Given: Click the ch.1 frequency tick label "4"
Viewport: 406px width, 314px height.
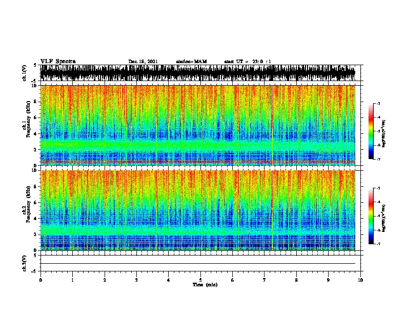Looking at the screenshot, I should (x=35, y=134).
